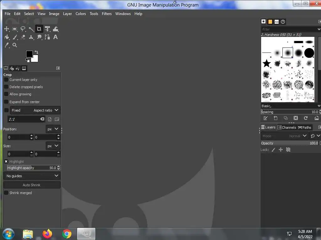Select the Rectangle Select tool
Screen dimensions: 321x240
pyautogui.click(x=14, y=29)
